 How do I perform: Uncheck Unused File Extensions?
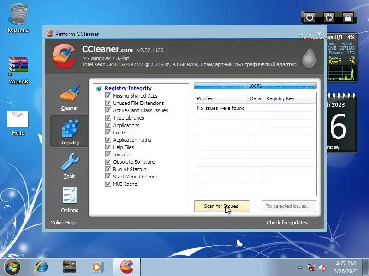[108, 103]
